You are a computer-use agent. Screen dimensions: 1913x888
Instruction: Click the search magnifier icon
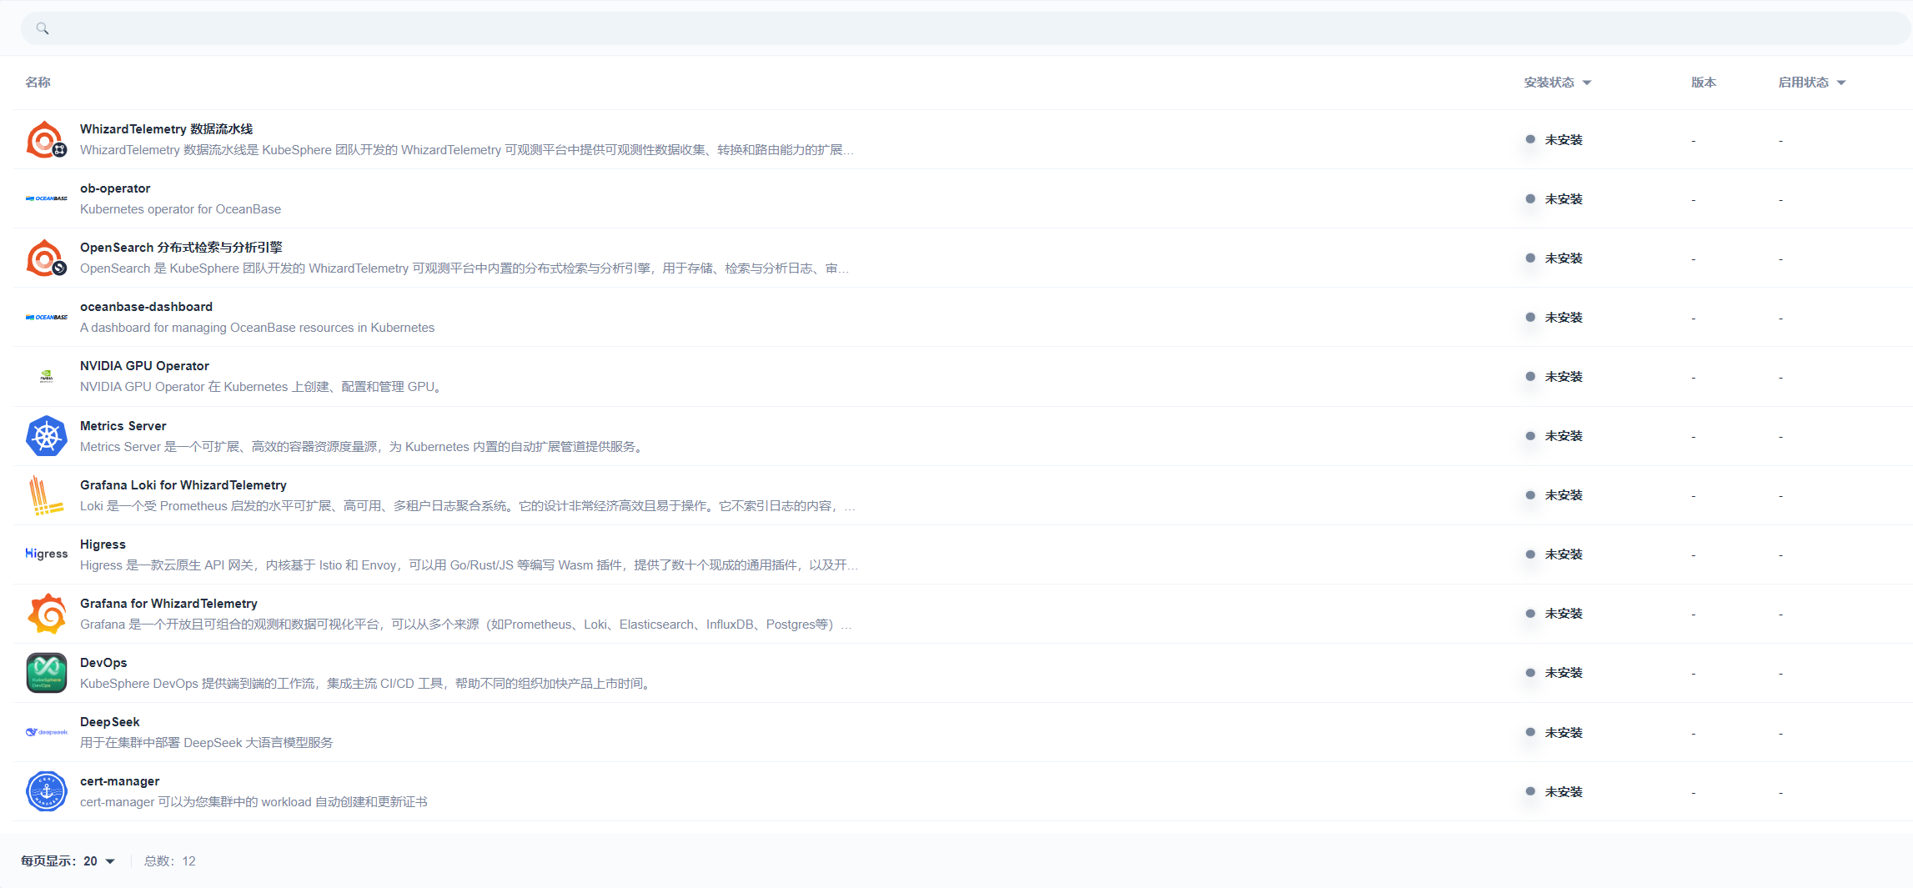pos(43,29)
